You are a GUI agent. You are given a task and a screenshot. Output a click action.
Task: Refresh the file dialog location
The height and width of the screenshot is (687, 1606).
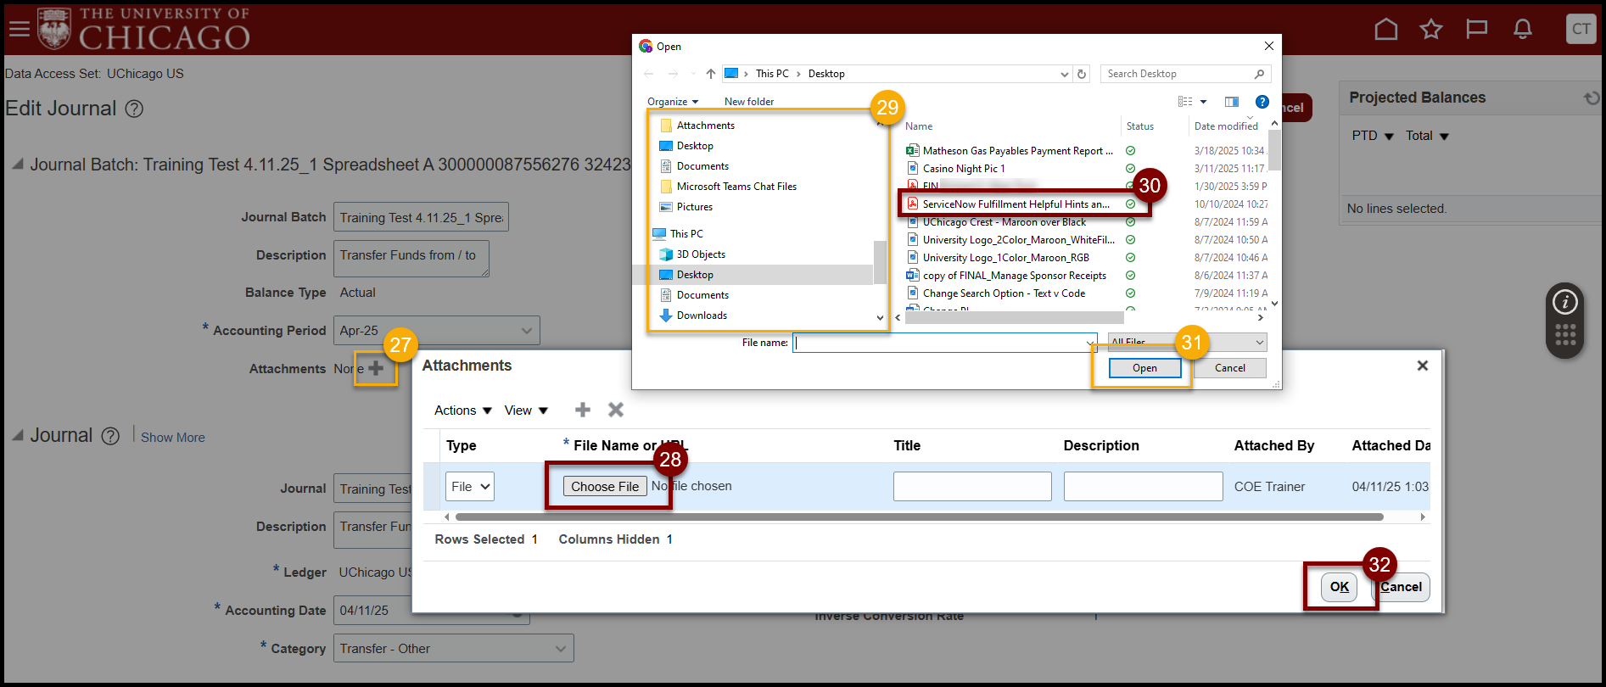tap(1082, 75)
